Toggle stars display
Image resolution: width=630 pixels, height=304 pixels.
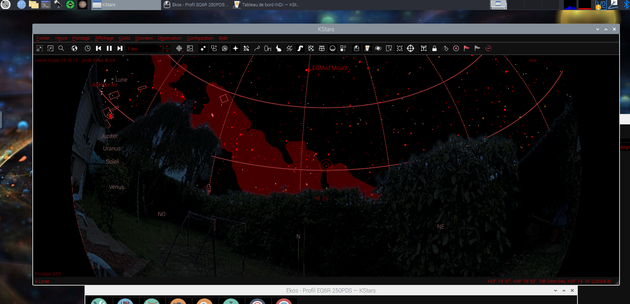tap(203, 49)
